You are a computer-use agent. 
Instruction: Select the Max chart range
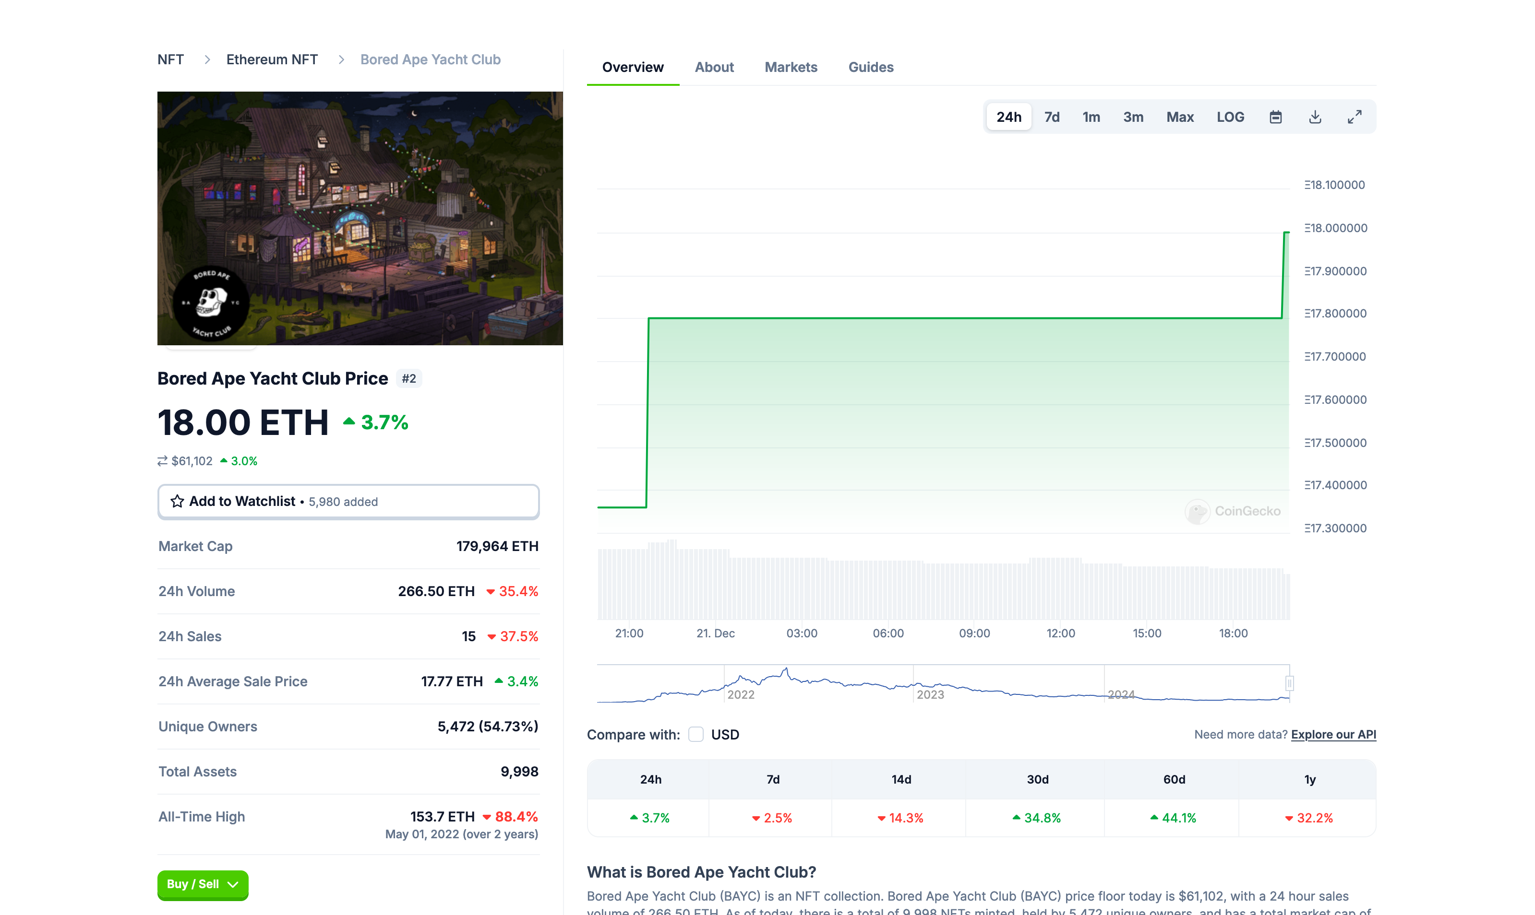tap(1180, 117)
